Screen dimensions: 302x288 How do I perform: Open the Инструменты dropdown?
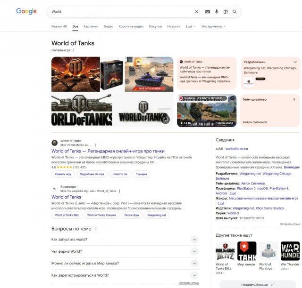pos(213,26)
